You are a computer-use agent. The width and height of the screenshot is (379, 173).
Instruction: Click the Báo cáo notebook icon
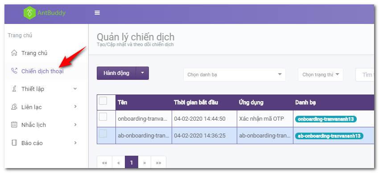coord(14,143)
